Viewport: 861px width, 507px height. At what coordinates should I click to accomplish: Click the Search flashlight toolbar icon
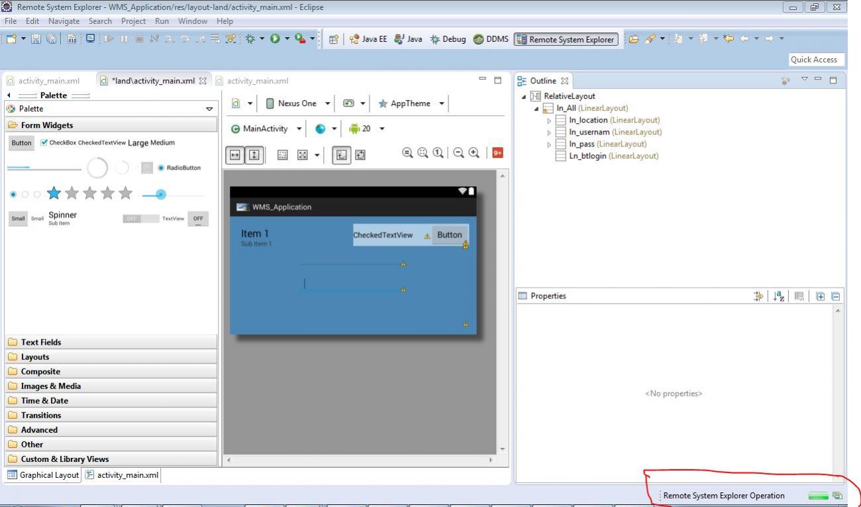pyautogui.click(x=651, y=39)
